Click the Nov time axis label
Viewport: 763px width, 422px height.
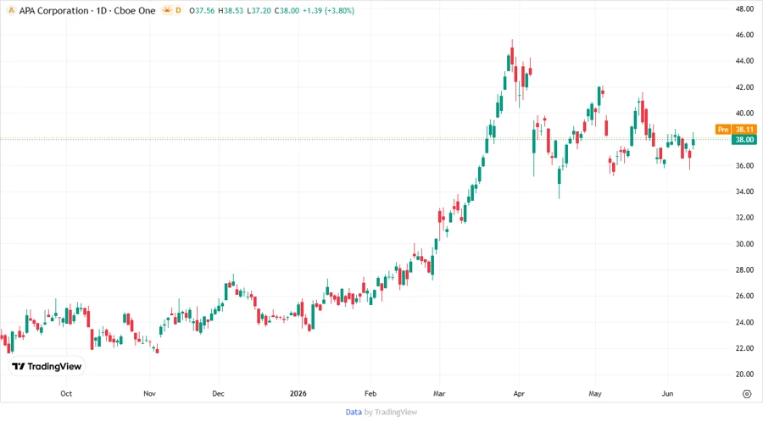[x=149, y=393]
